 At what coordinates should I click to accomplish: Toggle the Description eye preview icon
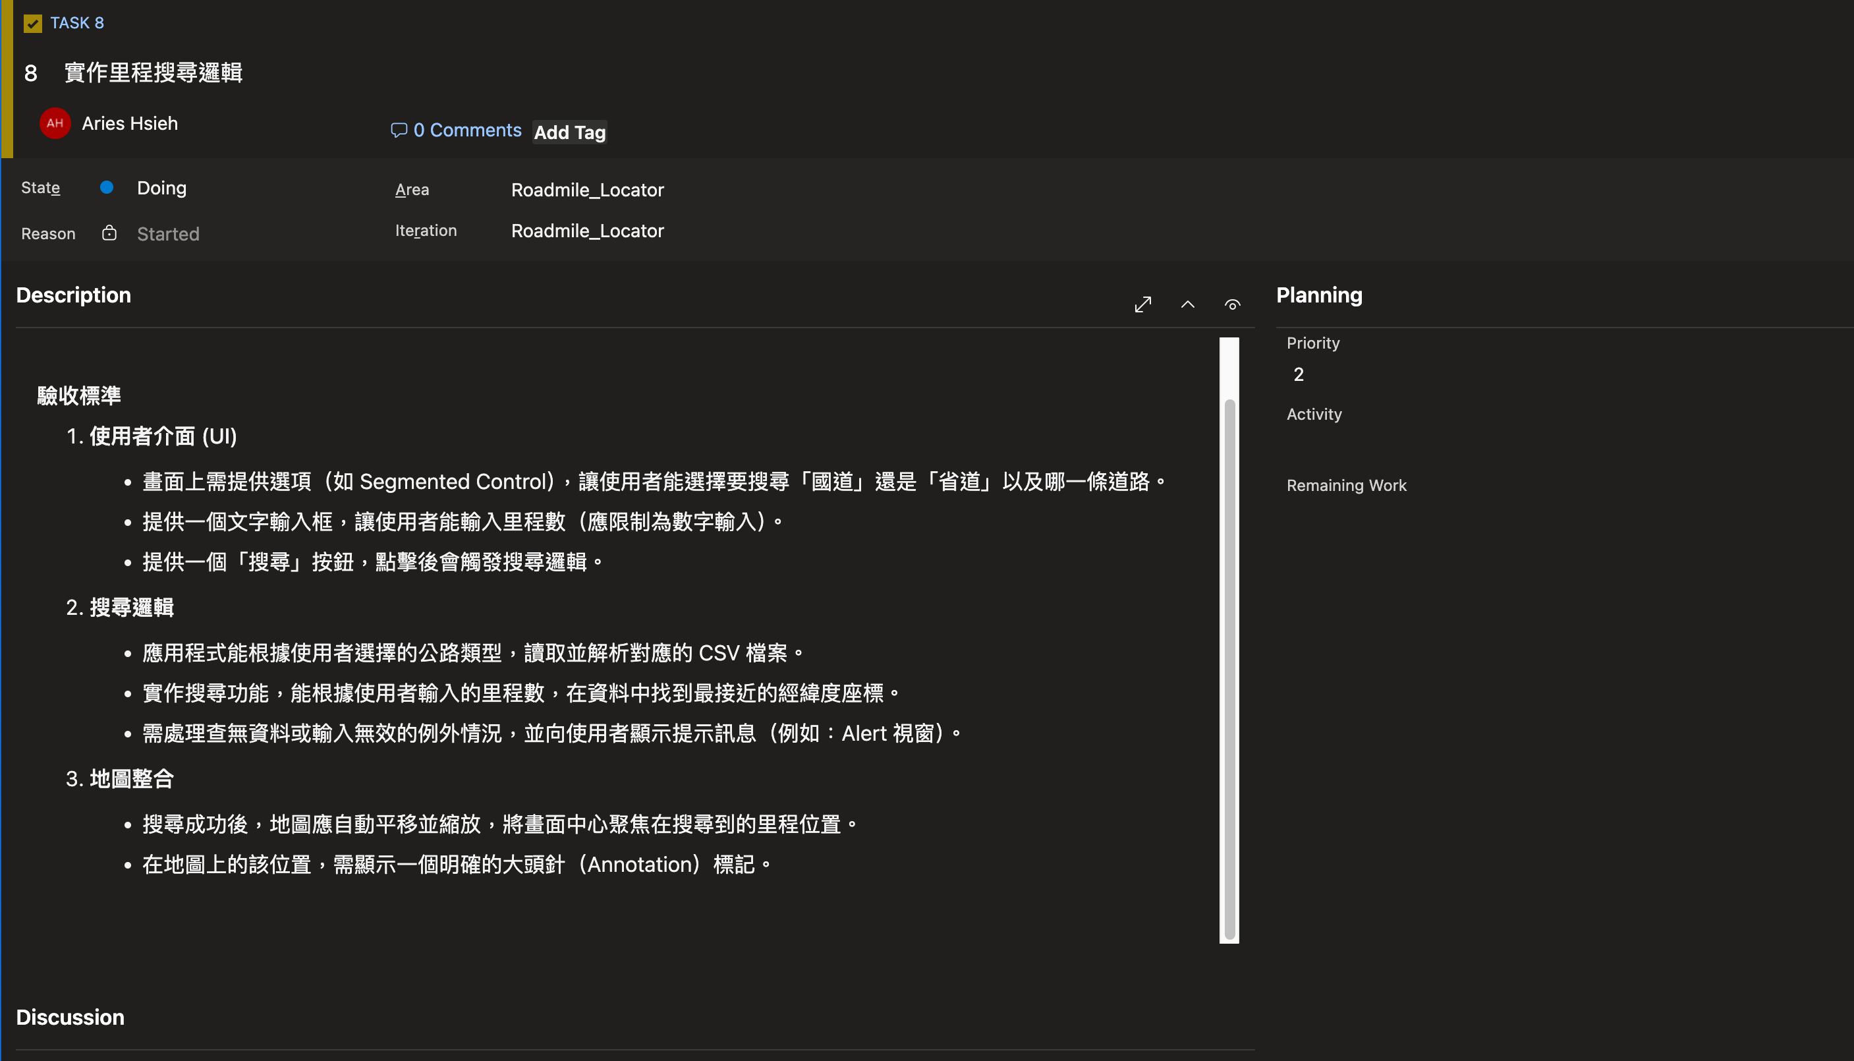click(1232, 304)
